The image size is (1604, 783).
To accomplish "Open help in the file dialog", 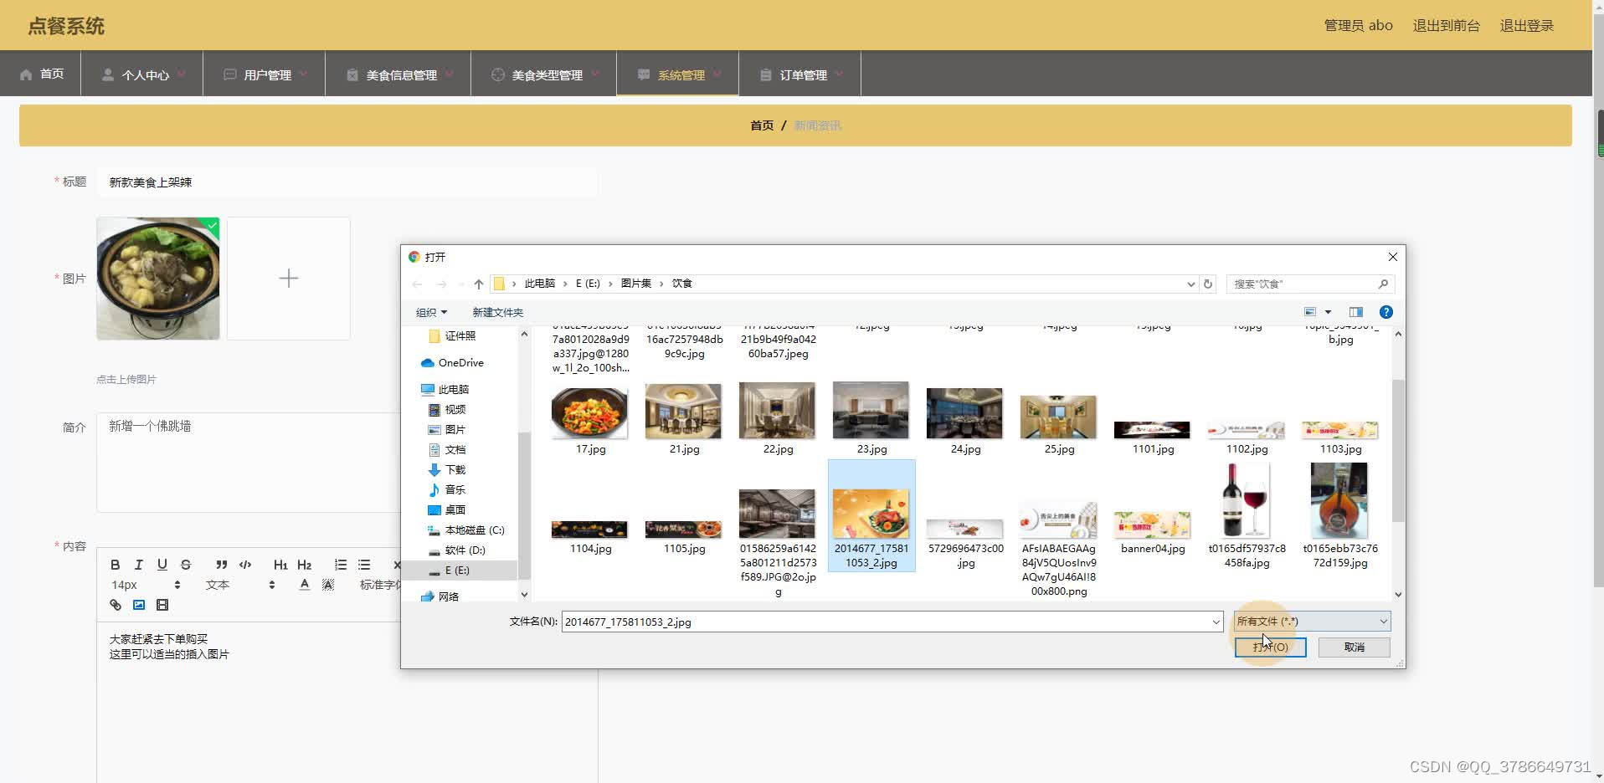I will [x=1386, y=312].
